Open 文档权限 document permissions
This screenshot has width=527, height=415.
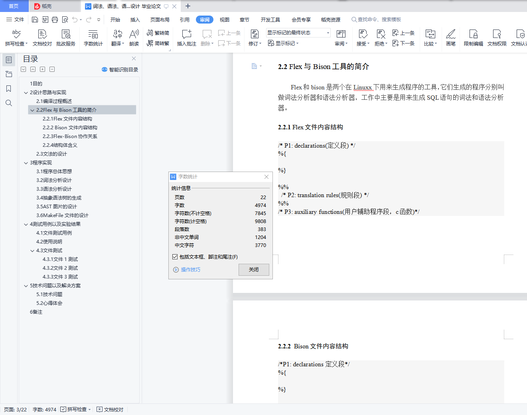(497, 38)
